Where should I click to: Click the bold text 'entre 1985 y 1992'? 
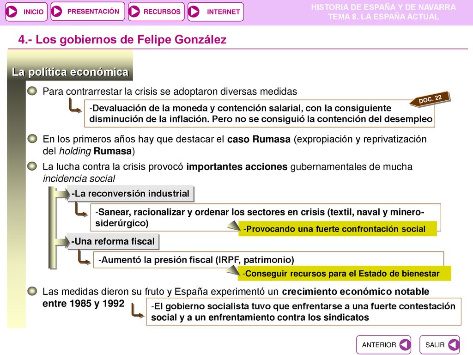[84, 303]
